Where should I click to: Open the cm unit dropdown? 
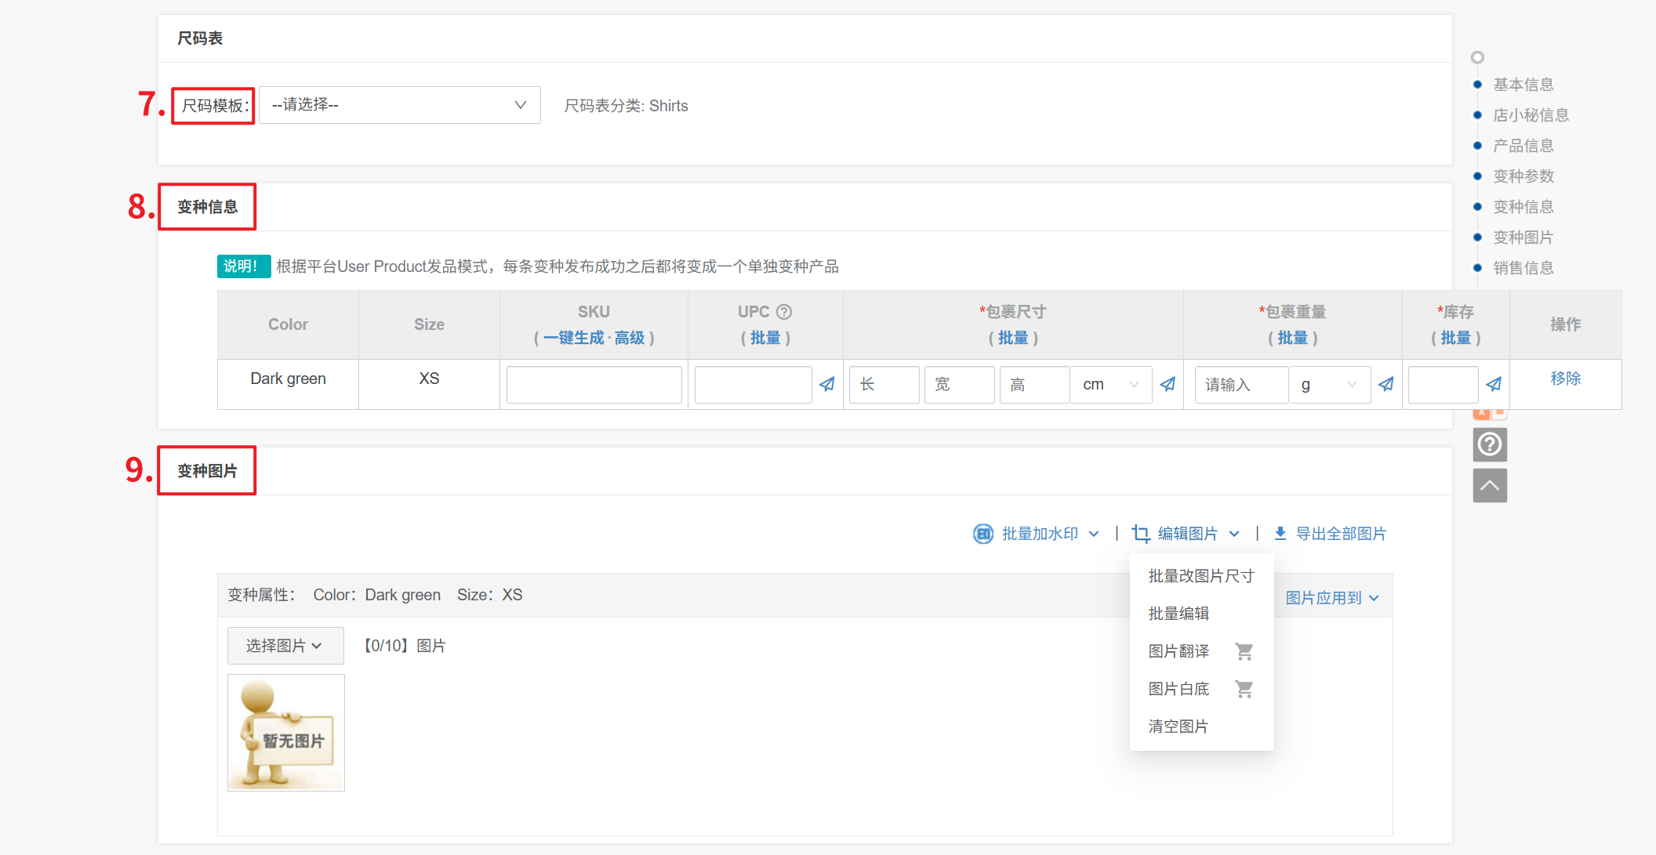pos(1110,385)
